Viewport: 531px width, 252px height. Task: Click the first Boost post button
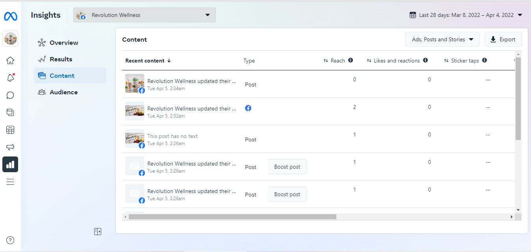pos(287,167)
